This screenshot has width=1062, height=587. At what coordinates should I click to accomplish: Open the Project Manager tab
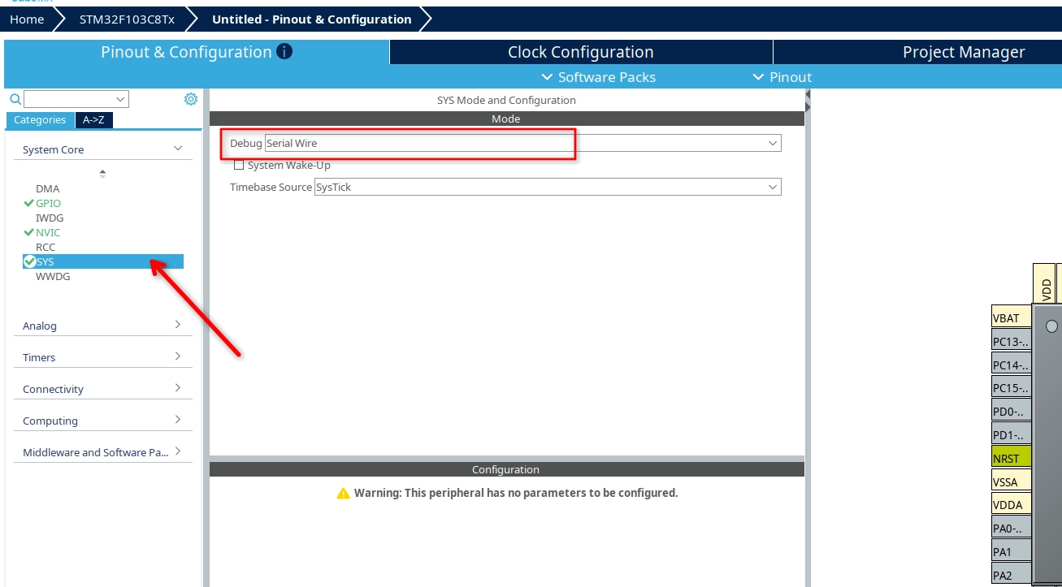point(963,52)
